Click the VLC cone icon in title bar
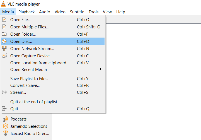Viewport: 201px width, 140px height. (x=3, y=4)
